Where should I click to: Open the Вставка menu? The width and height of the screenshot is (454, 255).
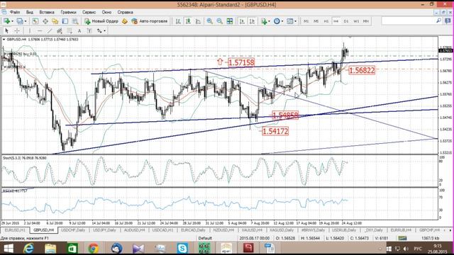tap(47, 12)
